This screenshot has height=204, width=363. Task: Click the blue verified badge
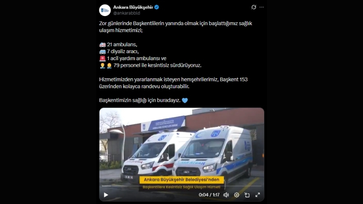tap(157, 7)
